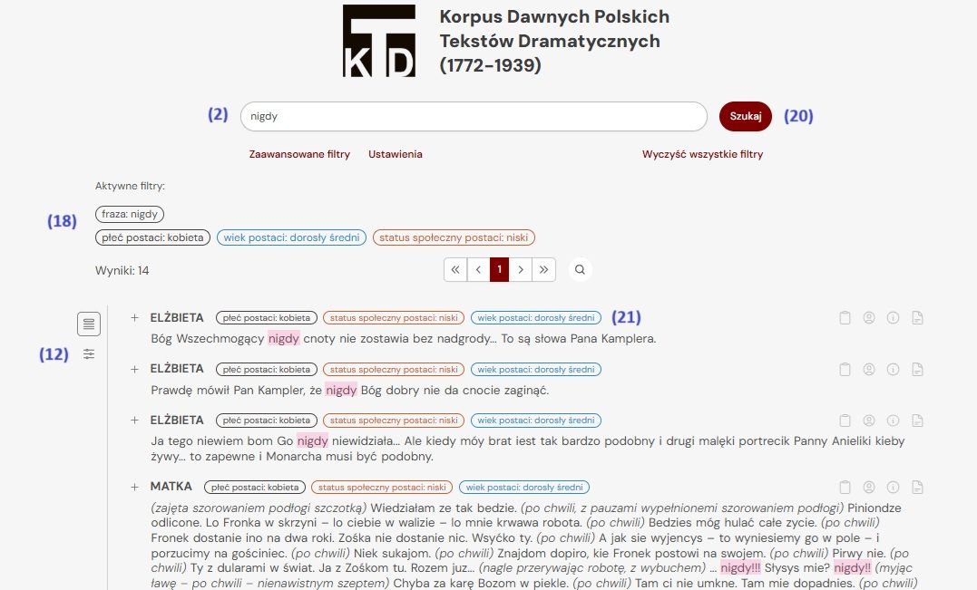This screenshot has height=590, width=977.
Task: Click document icon in 'Ja tego niewiem' row
Action: [917, 421]
